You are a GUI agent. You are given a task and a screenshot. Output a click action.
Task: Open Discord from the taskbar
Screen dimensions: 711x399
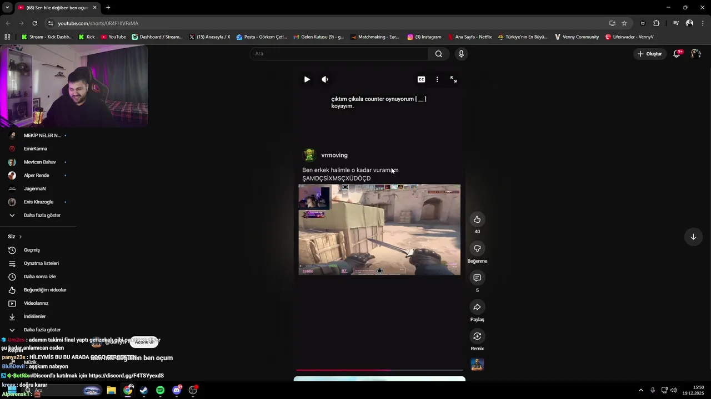[x=177, y=390]
